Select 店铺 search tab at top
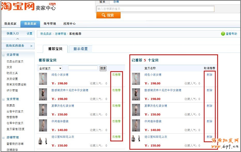241x152 pixels. click(x=116, y=2)
